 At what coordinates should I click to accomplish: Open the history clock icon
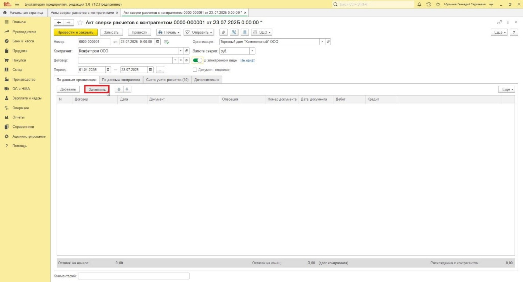coord(428,4)
